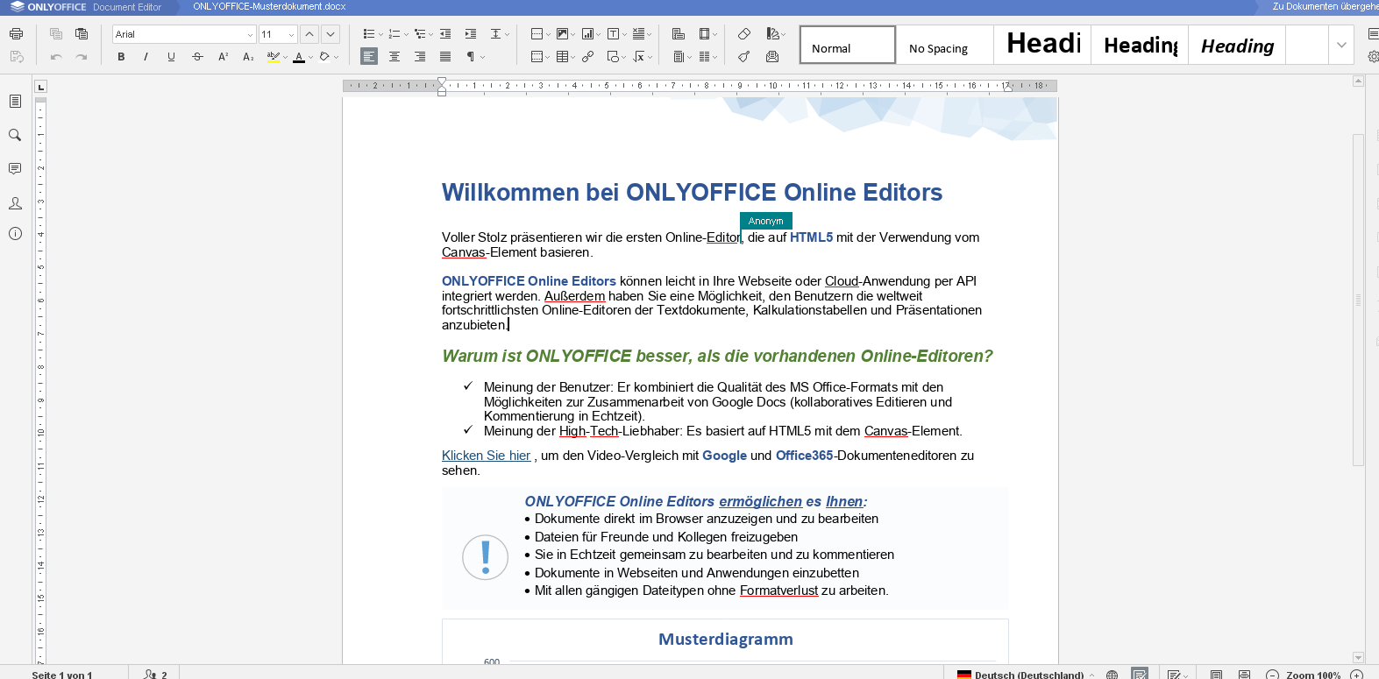The width and height of the screenshot is (1379, 679).
Task: Open the Mail Merge tool
Action: pos(772,57)
